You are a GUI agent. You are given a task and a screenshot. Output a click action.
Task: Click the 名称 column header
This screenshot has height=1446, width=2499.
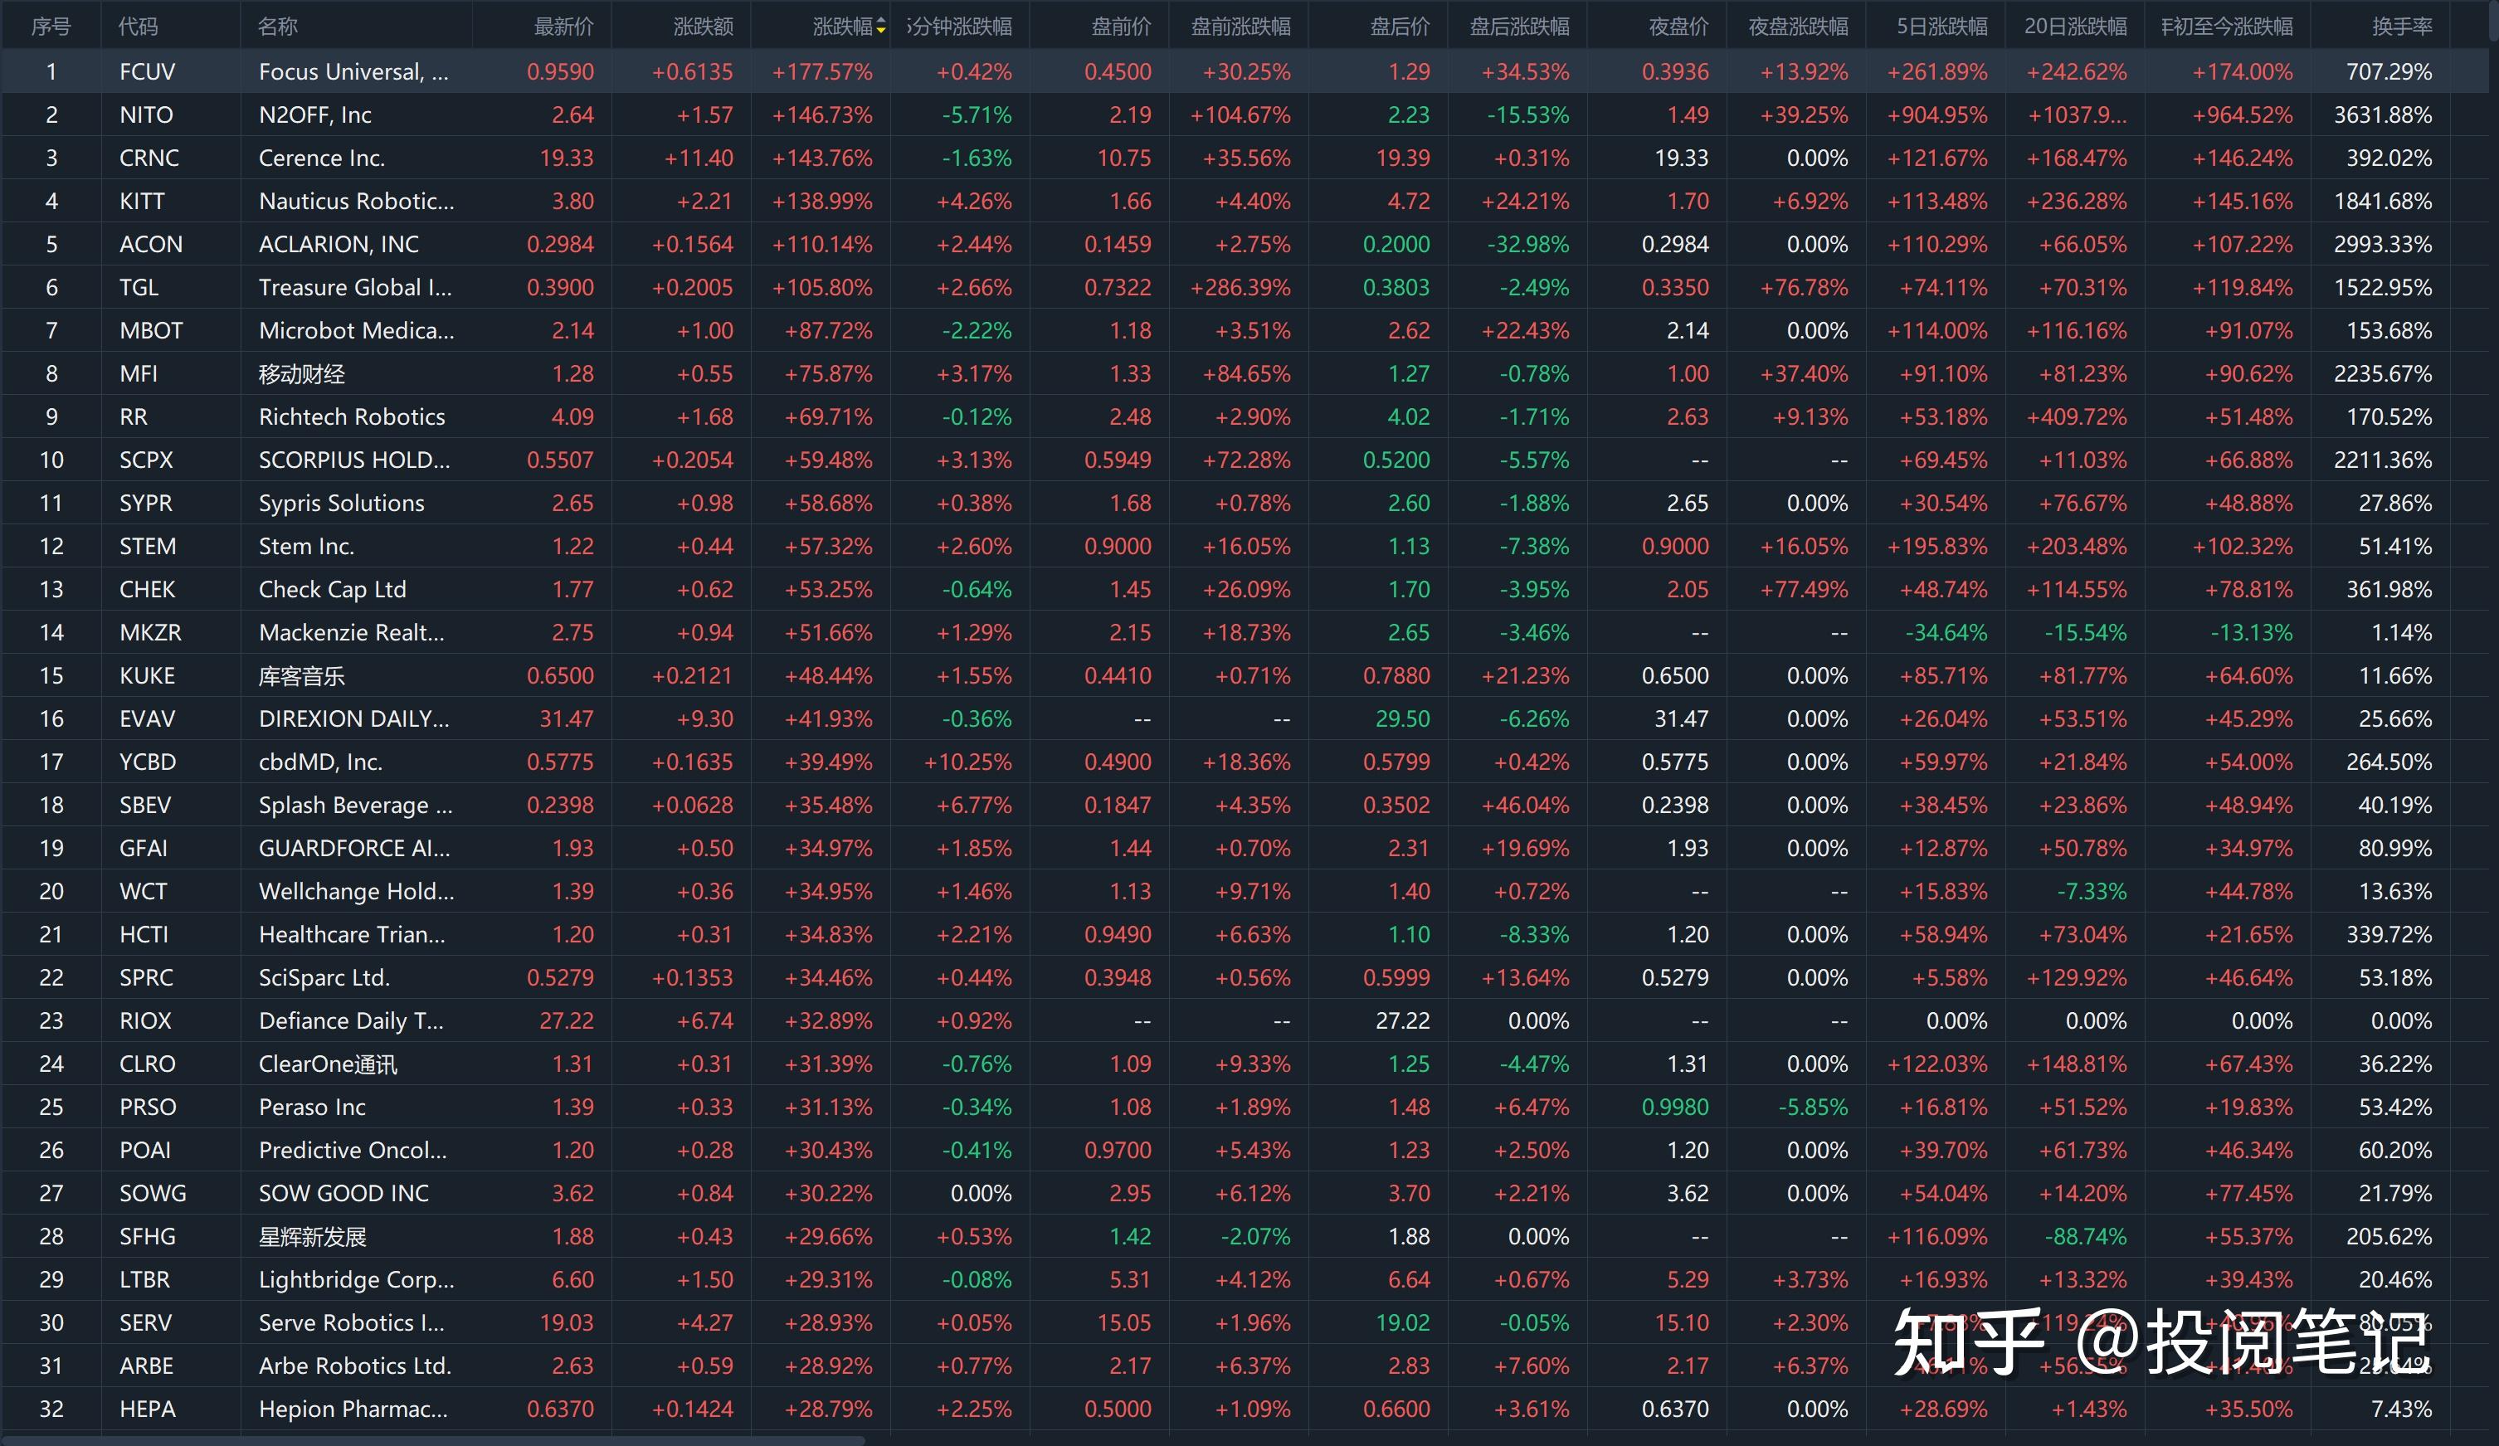tap(276, 27)
